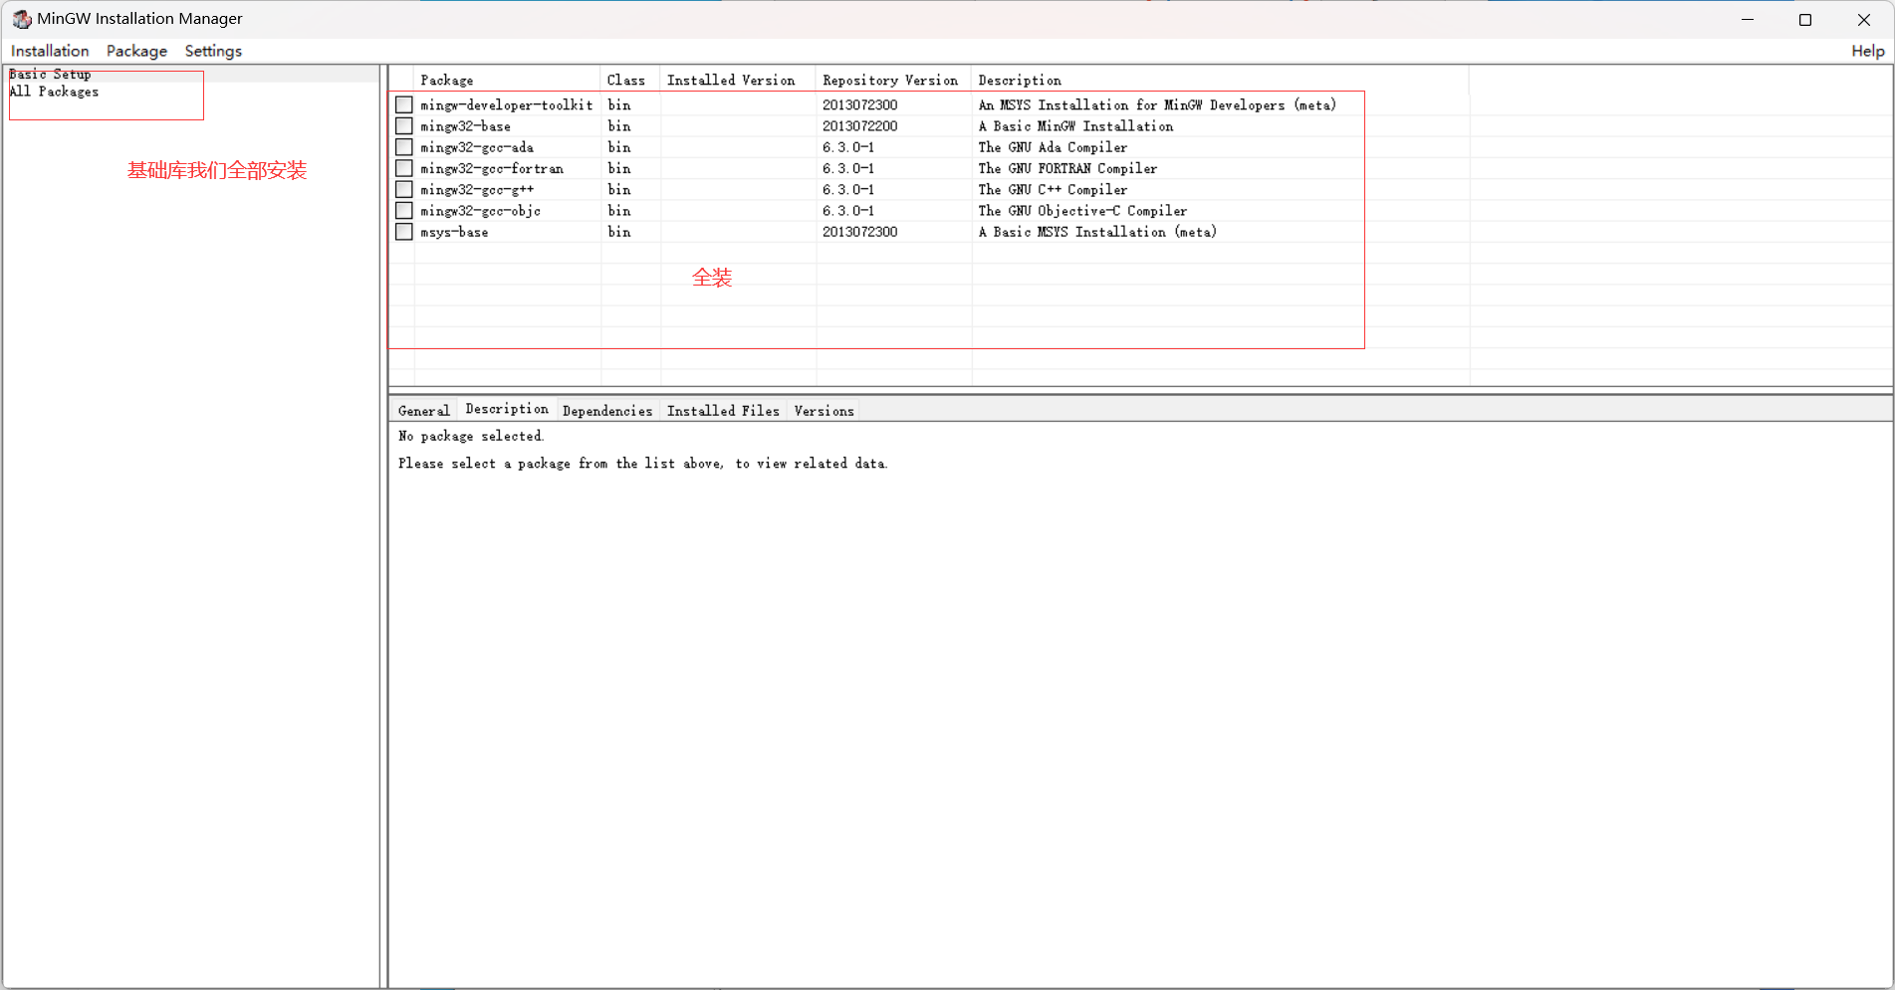Open the Installation menu
The image size is (1895, 990).
point(50,51)
